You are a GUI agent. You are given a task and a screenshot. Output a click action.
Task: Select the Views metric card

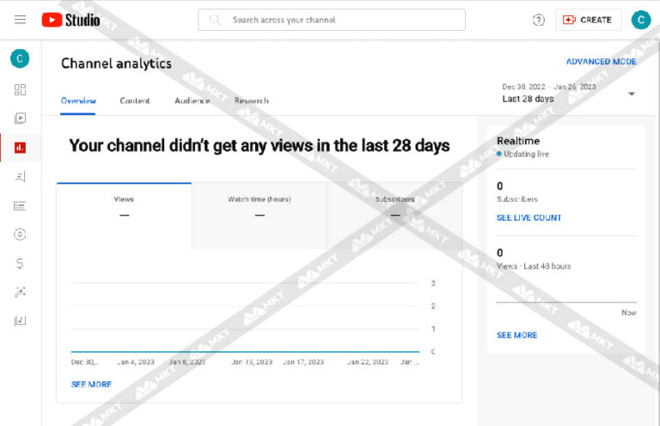(x=124, y=216)
